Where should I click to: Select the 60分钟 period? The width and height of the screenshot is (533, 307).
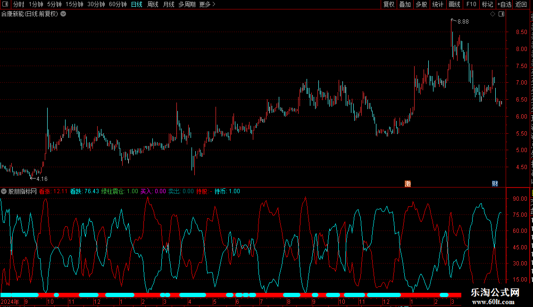[x=118, y=4]
